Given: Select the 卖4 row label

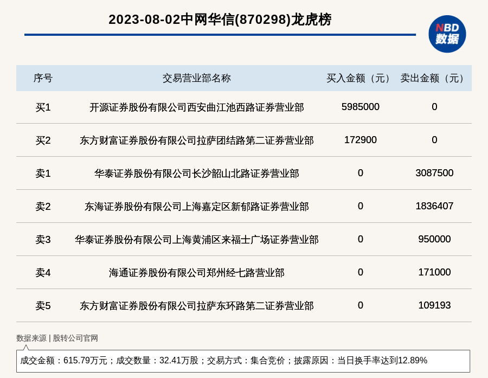Looking at the screenshot, I should coord(43,273).
